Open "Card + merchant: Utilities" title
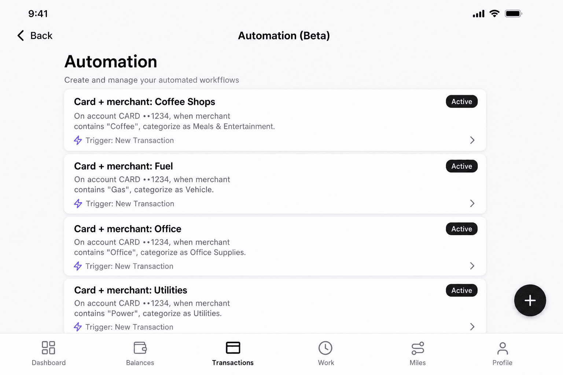The width and height of the screenshot is (563, 375). (x=130, y=290)
